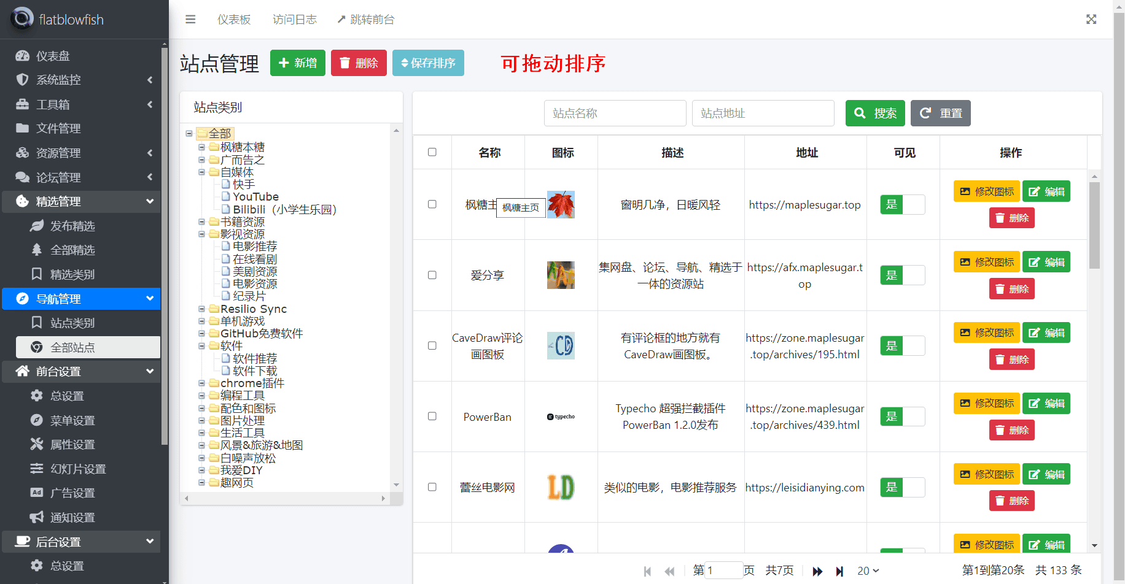This screenshot has width=1125, height=584.
Task: Collapse the 后台设置 sidebar section
Action: [x=82, y=542]
